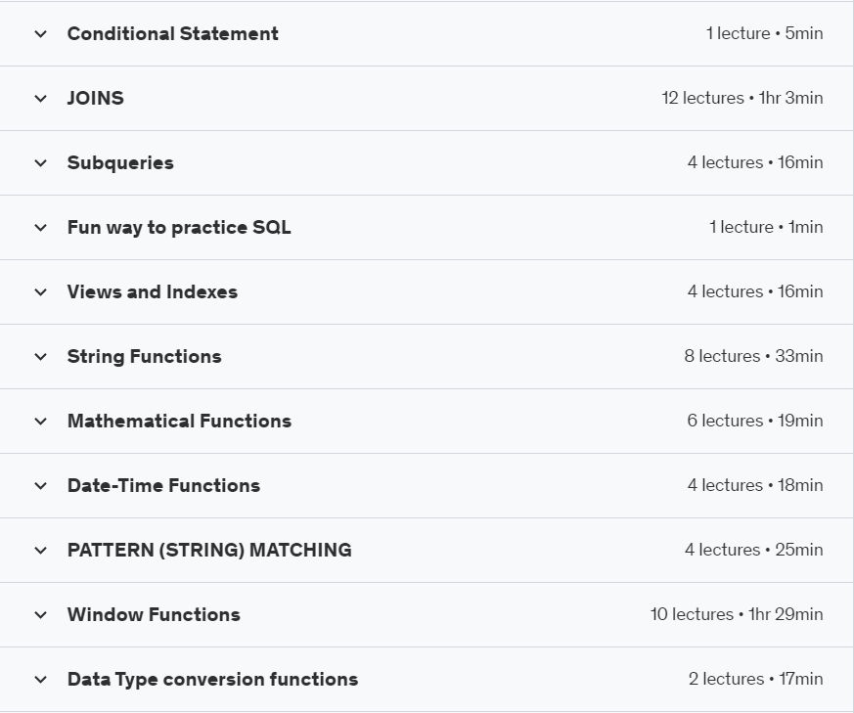Screen dimensions: 854x713
Task: Expand Date-Time Functions chevron arrow
Action: 40,486
